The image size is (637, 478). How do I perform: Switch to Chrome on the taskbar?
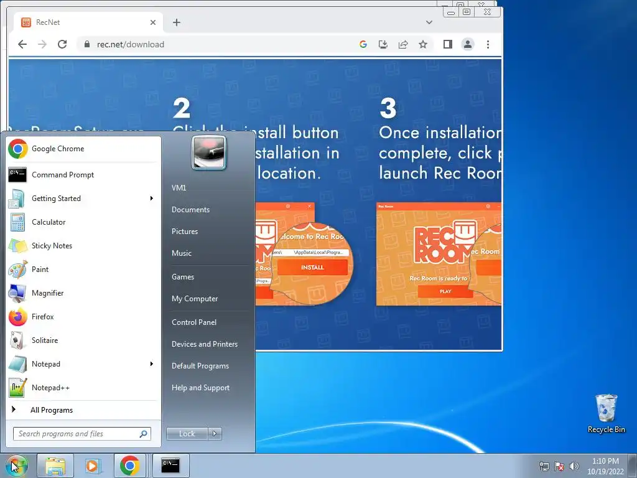pyautogui.click(x=130, y=466)
